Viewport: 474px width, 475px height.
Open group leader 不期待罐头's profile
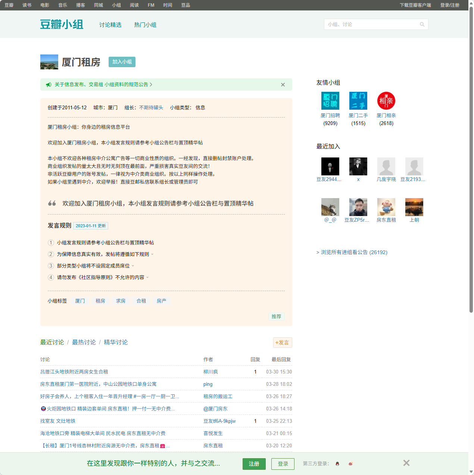click(x=150, y=107)
